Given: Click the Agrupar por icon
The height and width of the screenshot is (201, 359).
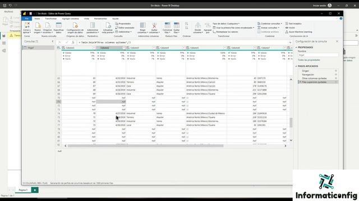Looking at the screenshot, I should (208, 25).
